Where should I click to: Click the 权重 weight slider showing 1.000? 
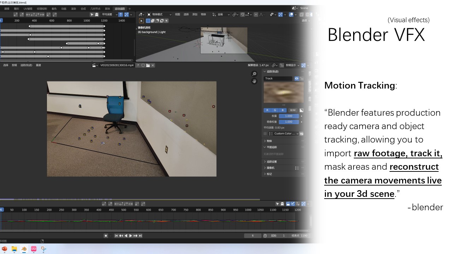coord(289,116)
